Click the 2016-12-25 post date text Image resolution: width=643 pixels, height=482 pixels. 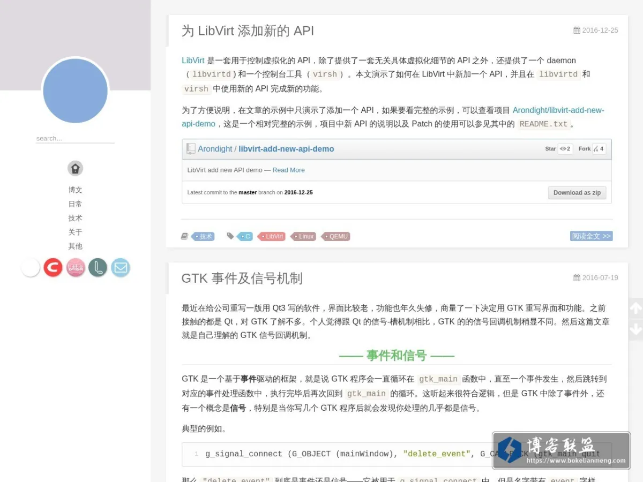tap(600, 31)
